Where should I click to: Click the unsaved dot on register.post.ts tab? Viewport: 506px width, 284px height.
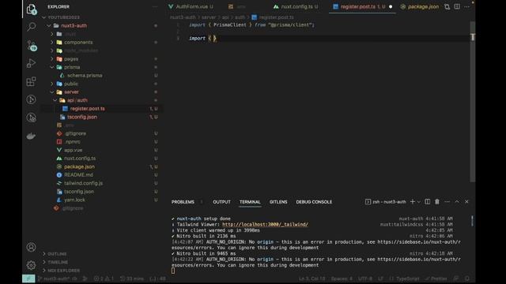click(x=391, y=7)
